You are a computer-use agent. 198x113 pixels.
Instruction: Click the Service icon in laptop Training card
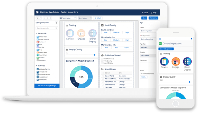pos(70,33)
